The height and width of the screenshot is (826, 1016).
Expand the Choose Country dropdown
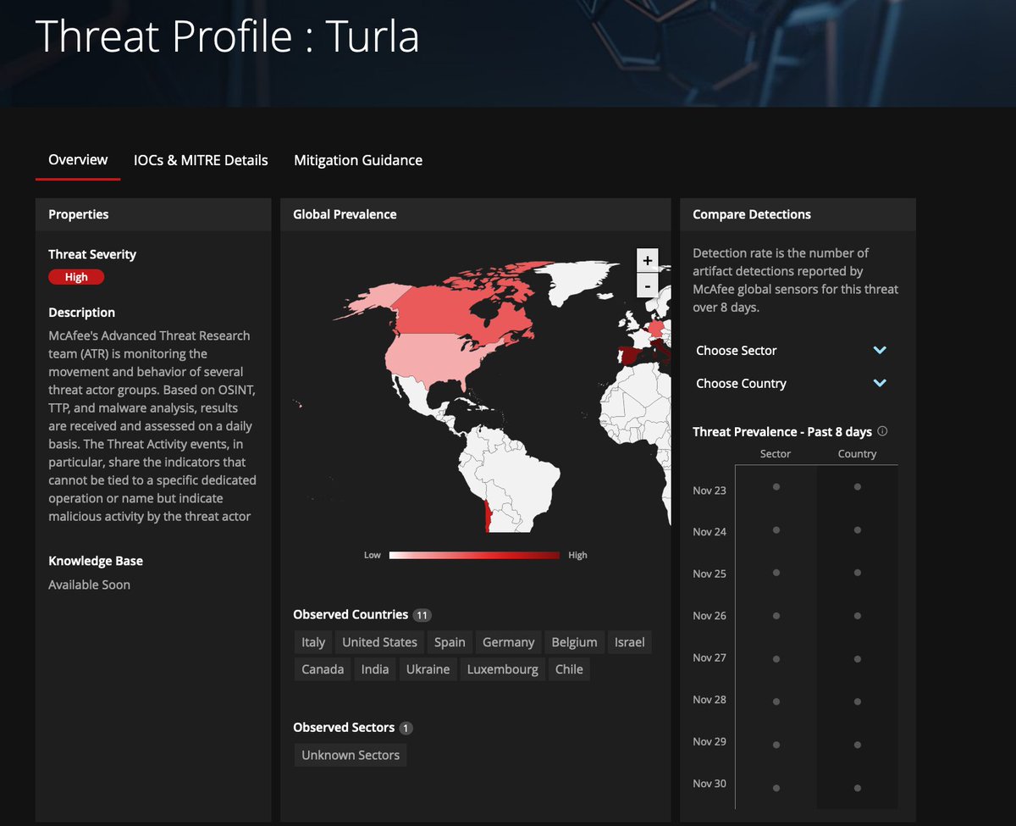coord(791,383)
